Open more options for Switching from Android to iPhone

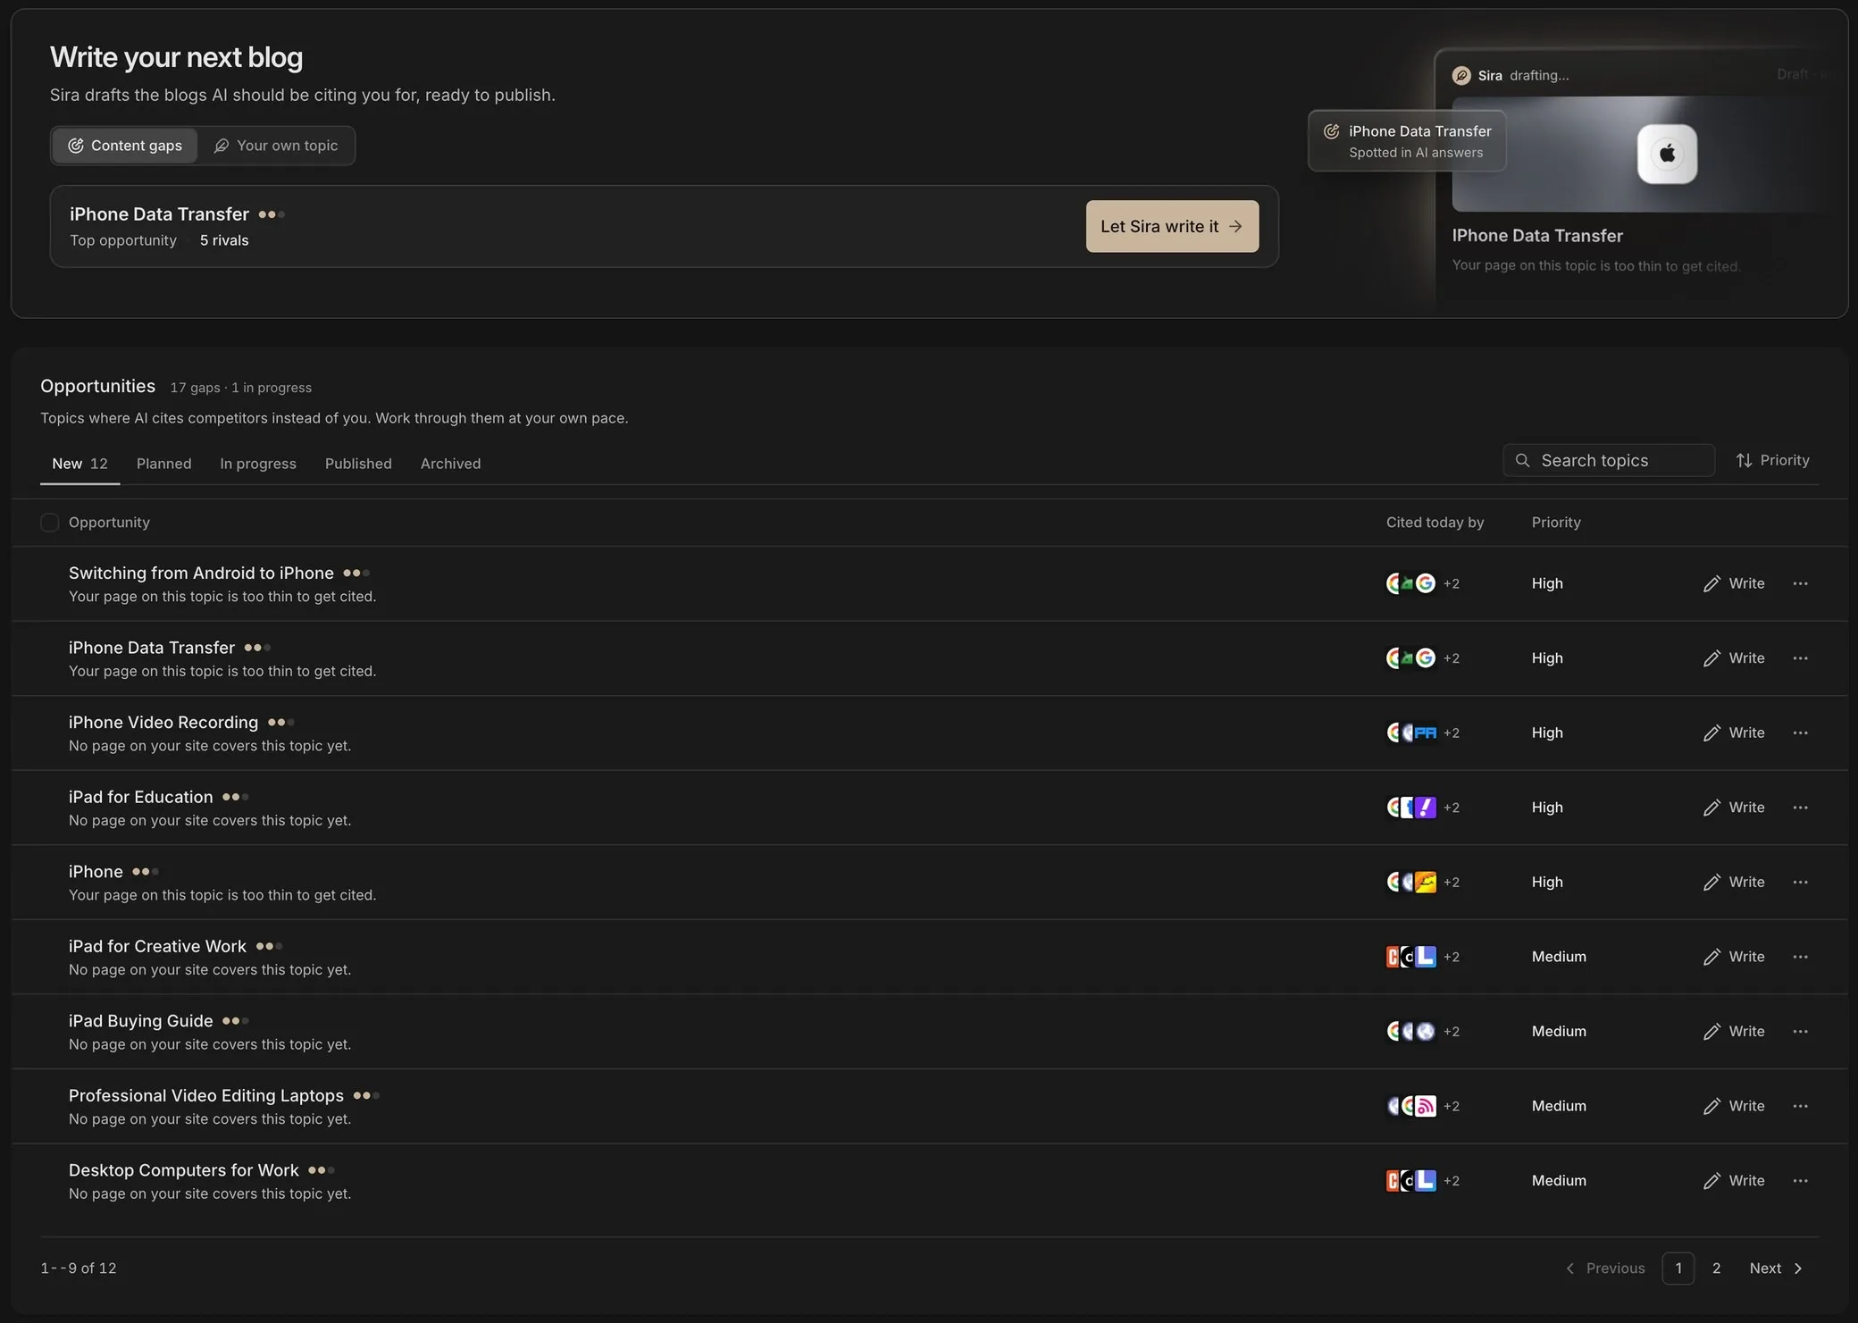[1800, 583]
